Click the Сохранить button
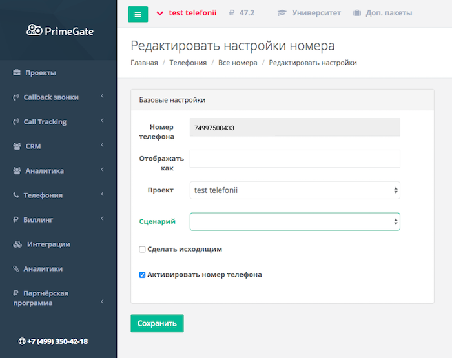452x358 pixels. pyautogui.click(x=157, y=323)
